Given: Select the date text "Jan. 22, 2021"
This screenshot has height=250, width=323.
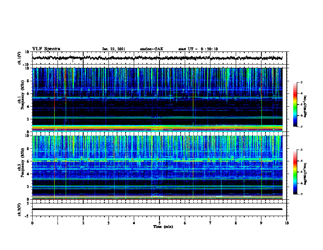Looking at the screenshot, I should pos(114,49).
